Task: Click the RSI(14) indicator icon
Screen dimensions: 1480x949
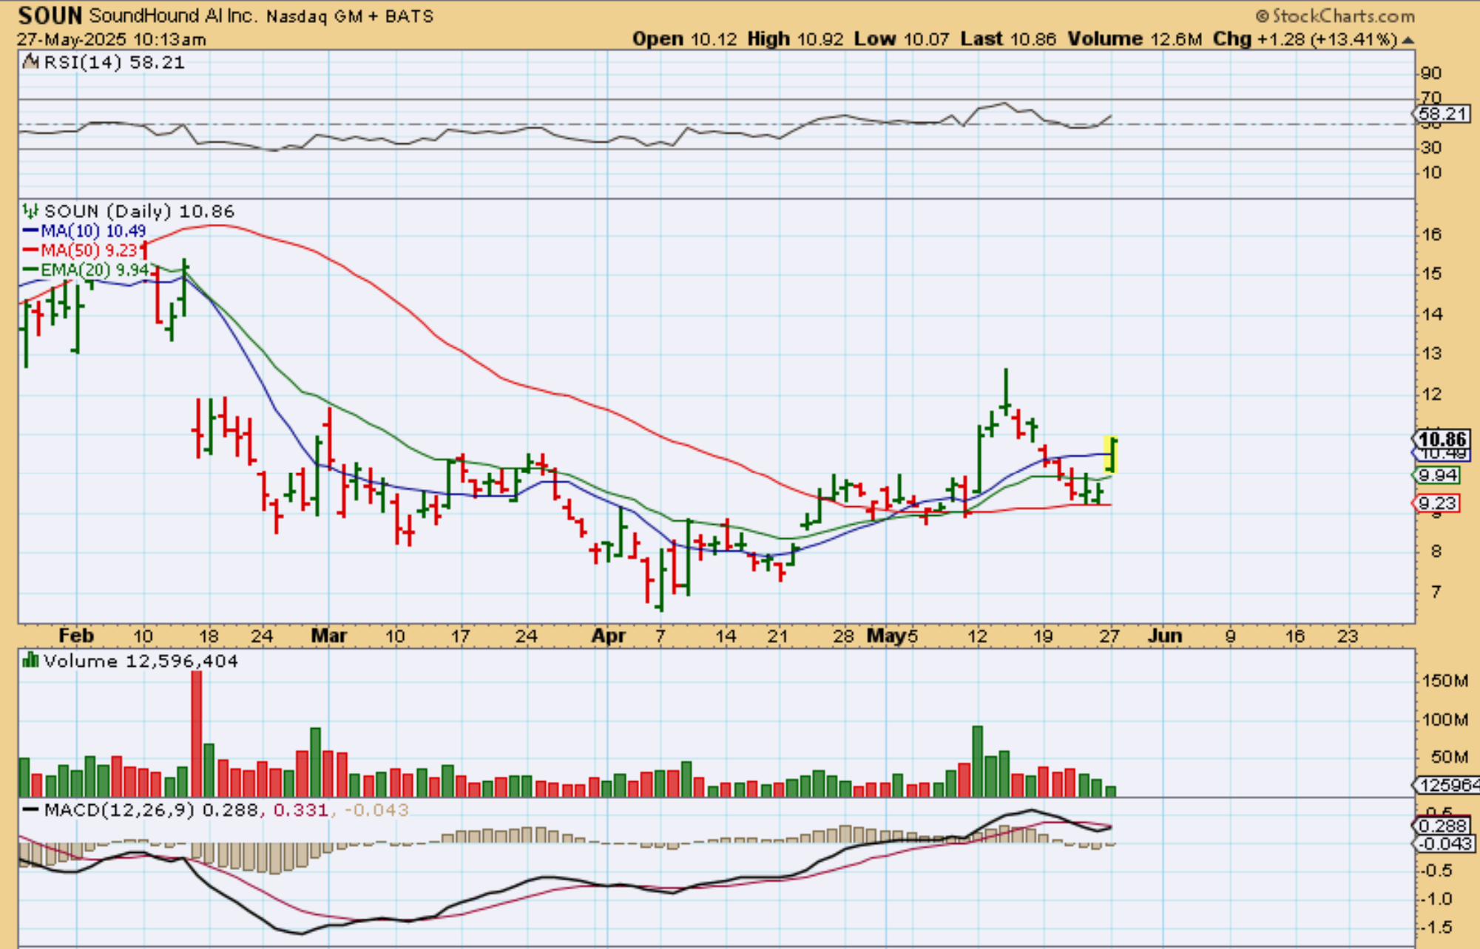Action: [x=30, y=62]
